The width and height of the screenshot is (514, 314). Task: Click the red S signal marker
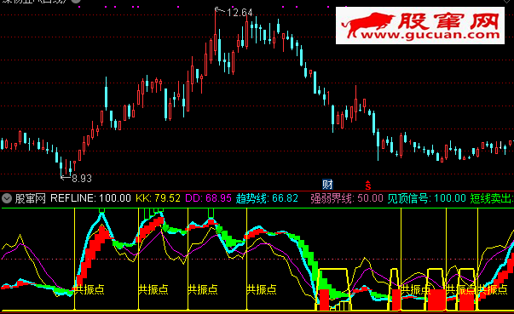pyautogui.click(x=368, y=186)
